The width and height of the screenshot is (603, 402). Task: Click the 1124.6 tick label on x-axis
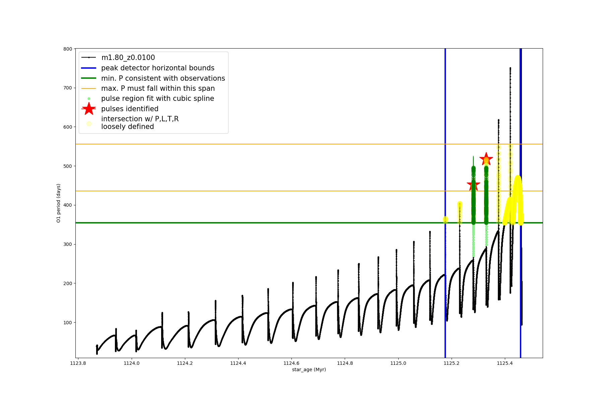pos(291,363)
